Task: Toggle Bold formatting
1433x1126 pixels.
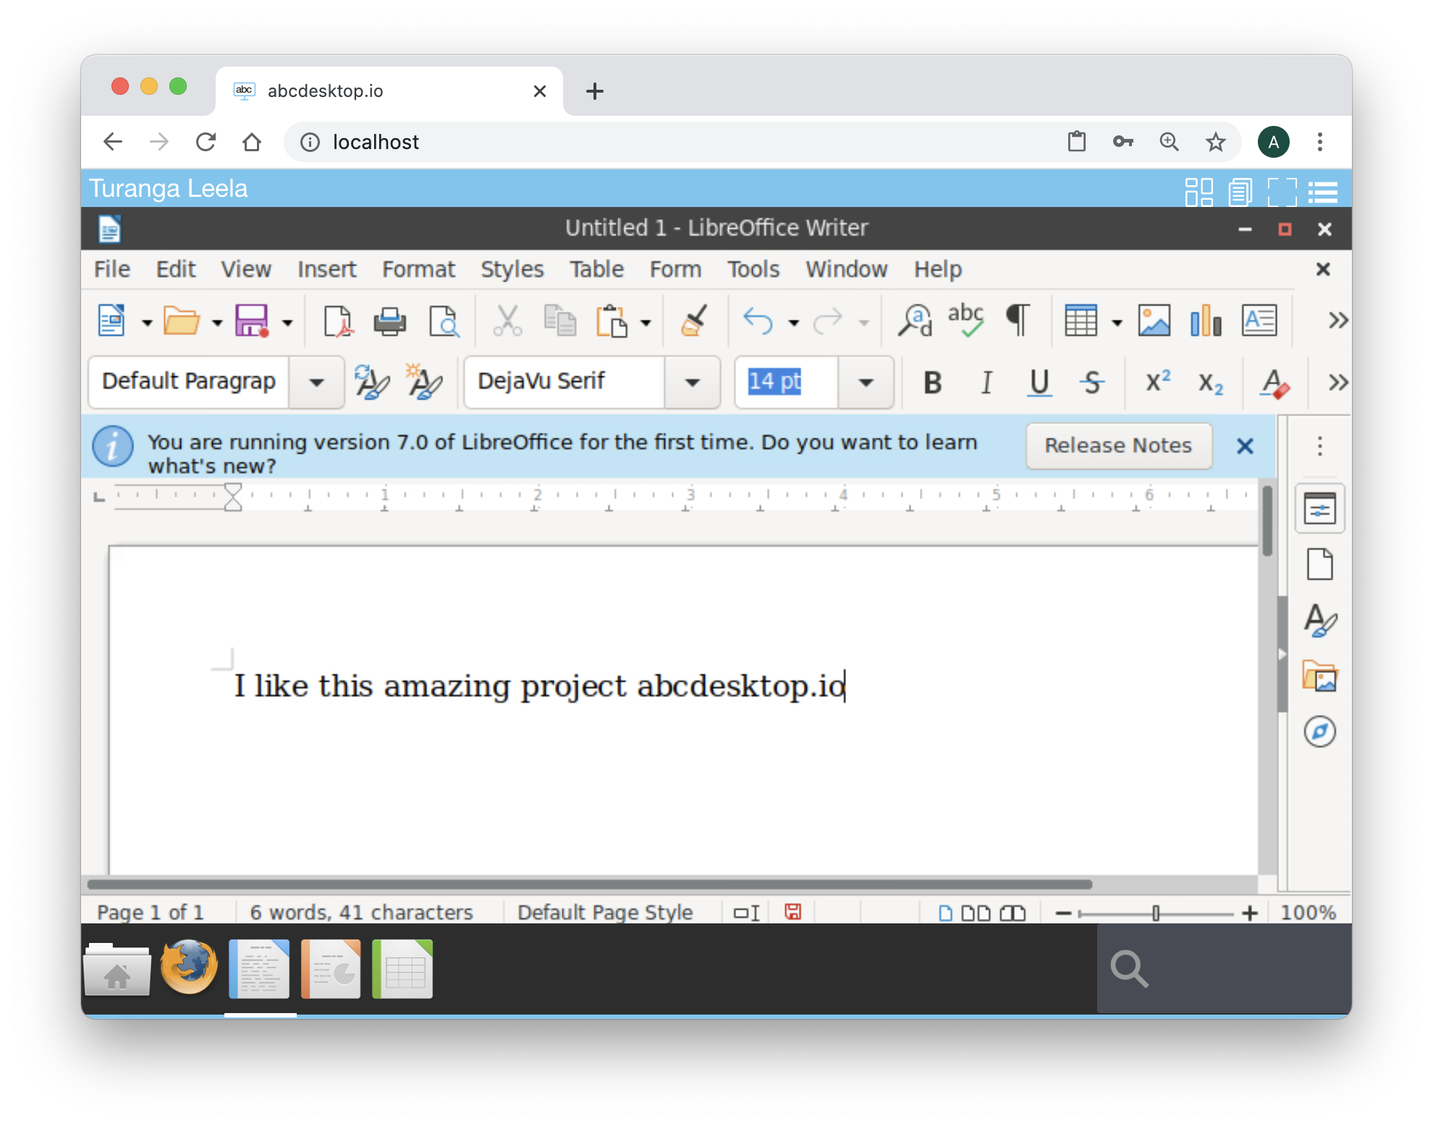Action: [x=933, y=382]
